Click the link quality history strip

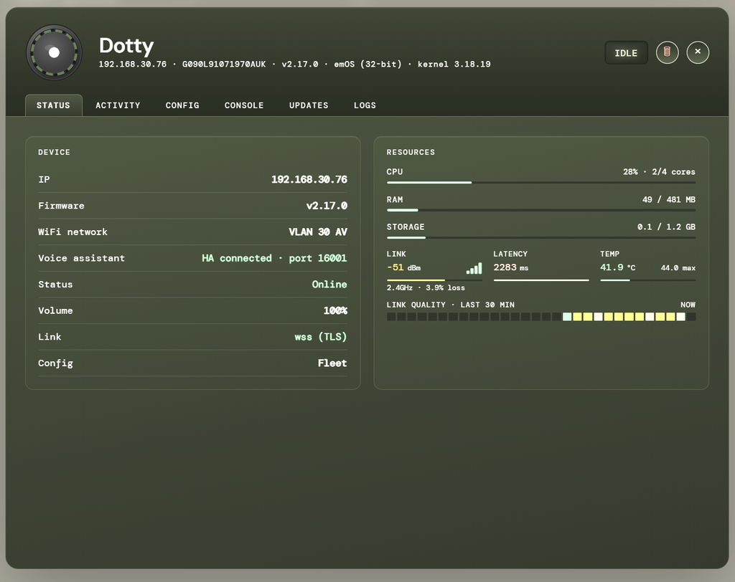[541, 317]
